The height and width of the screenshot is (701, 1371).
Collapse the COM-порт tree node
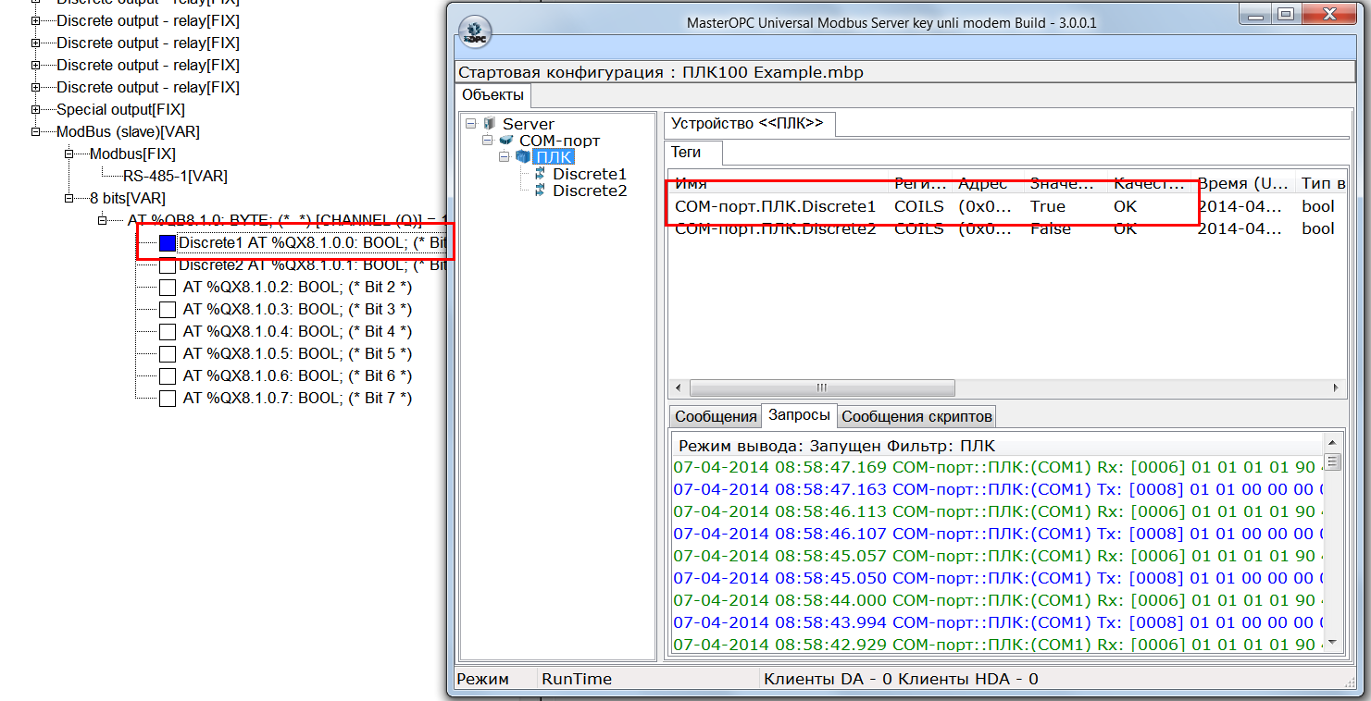click(x=487, y=141)
